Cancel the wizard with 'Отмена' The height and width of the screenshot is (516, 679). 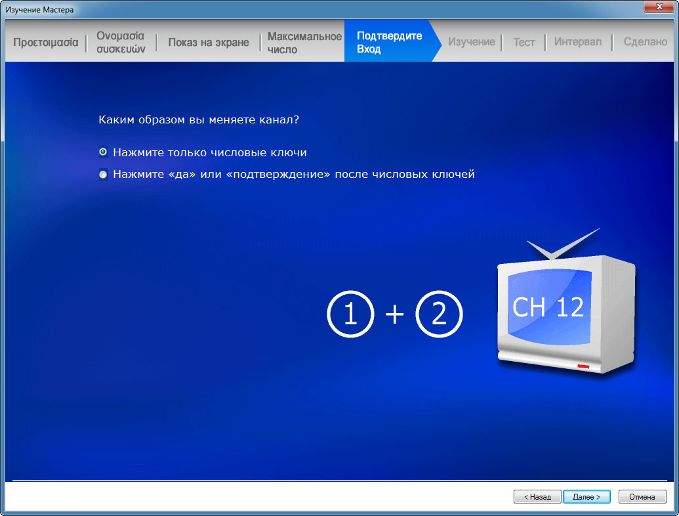coord(642,496)
